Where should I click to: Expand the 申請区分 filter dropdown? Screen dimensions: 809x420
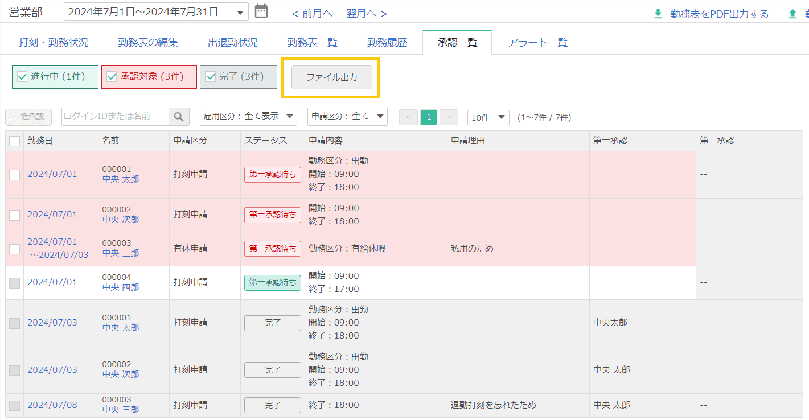347,117
